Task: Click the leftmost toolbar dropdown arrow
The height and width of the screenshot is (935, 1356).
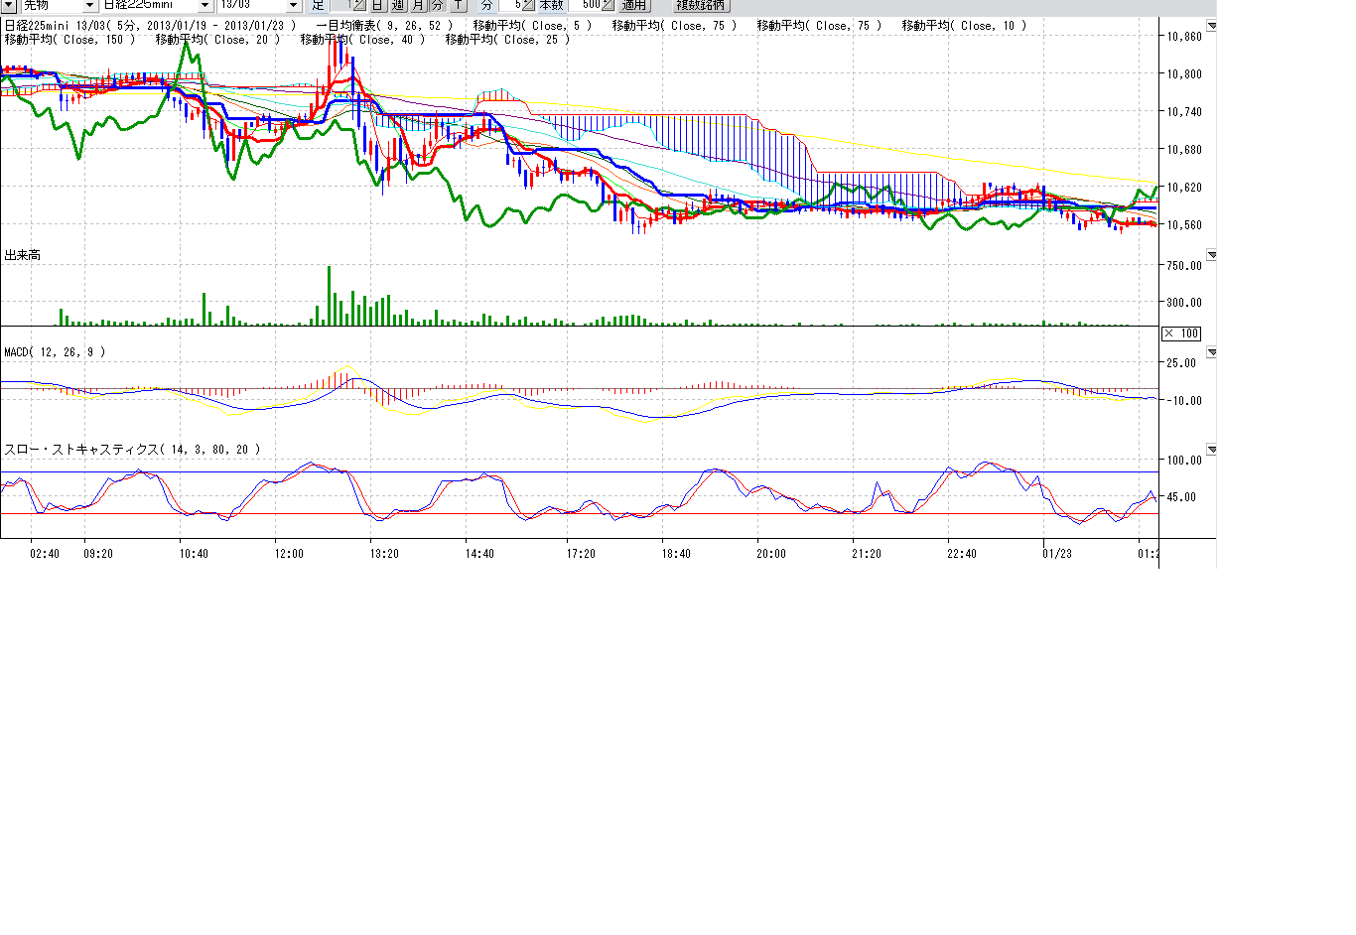Action: point(8,5)
